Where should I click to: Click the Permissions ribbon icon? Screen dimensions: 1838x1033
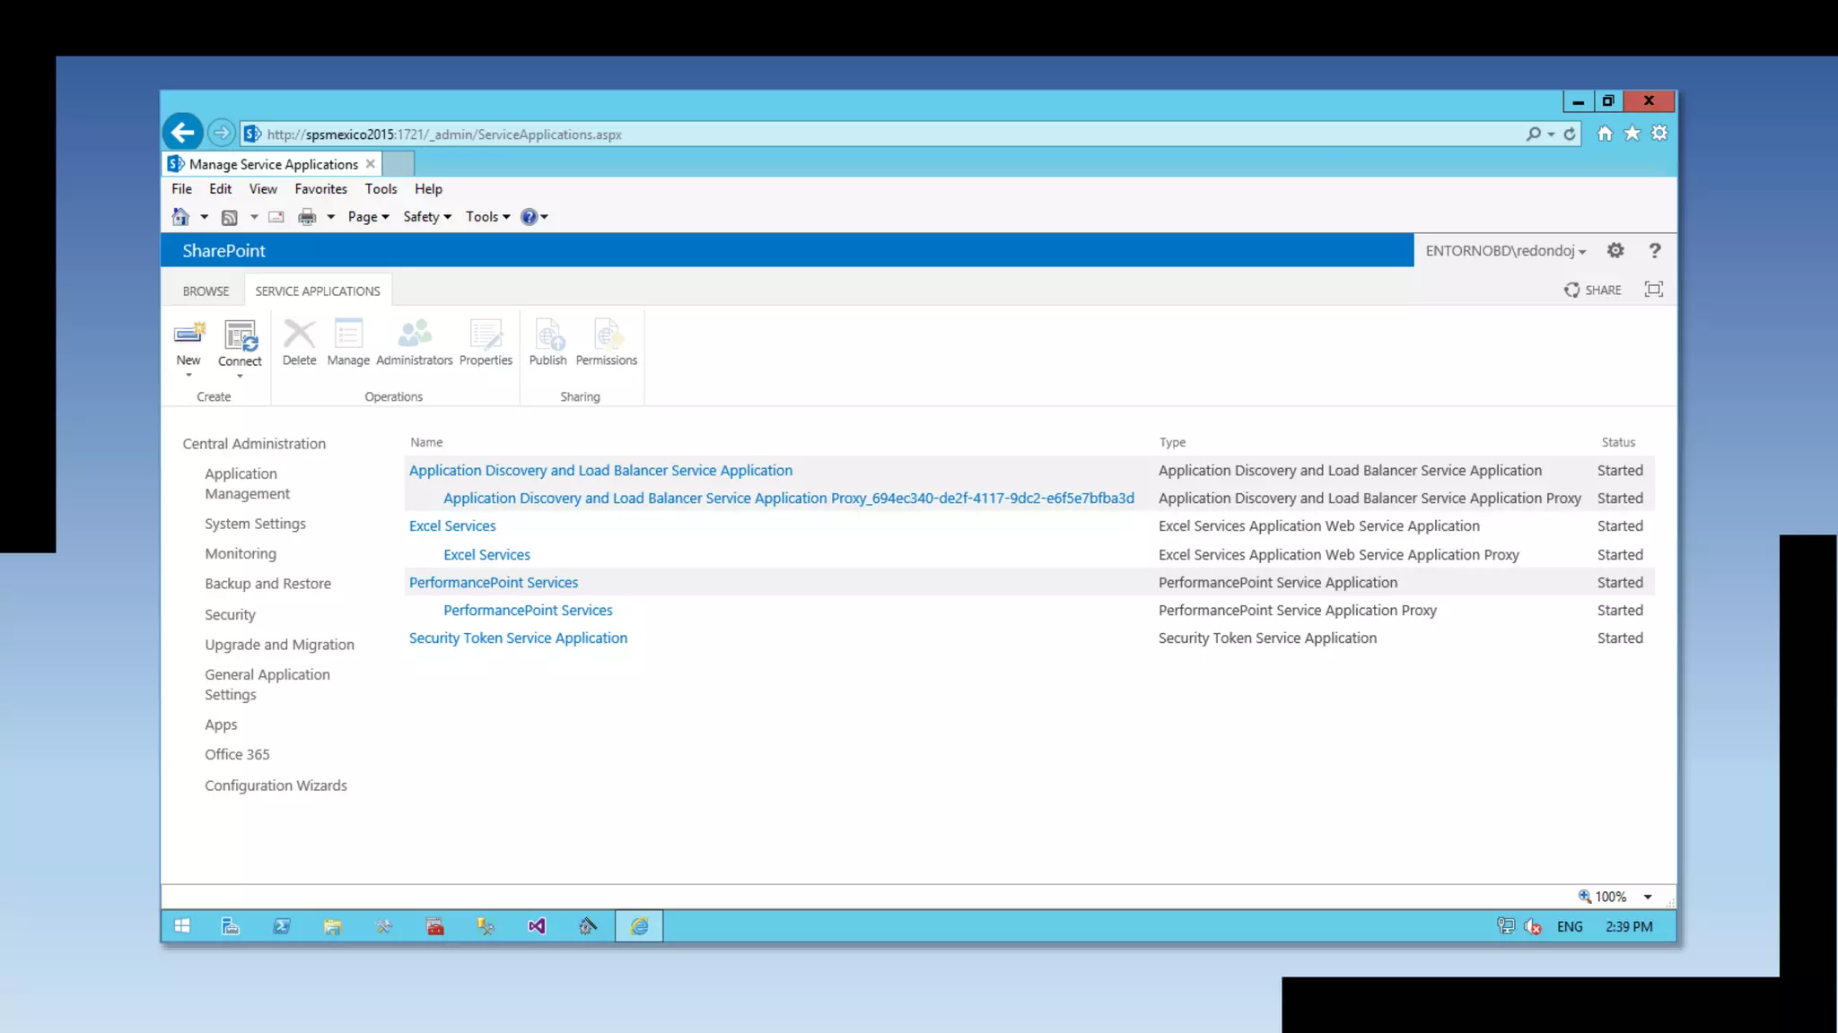(x=607, y=335)
